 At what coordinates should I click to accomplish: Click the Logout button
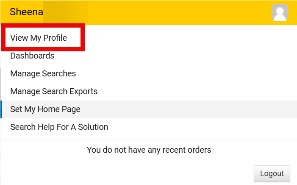tap(272, 174)
